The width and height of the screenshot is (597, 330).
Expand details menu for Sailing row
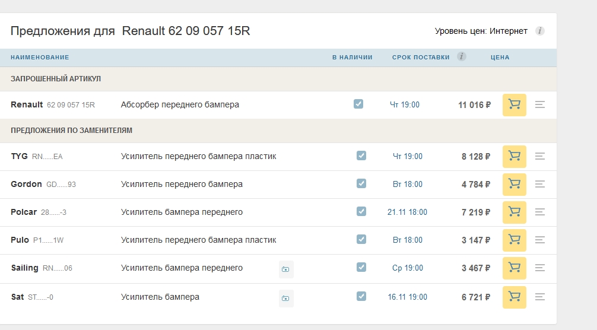coord(540,268)
